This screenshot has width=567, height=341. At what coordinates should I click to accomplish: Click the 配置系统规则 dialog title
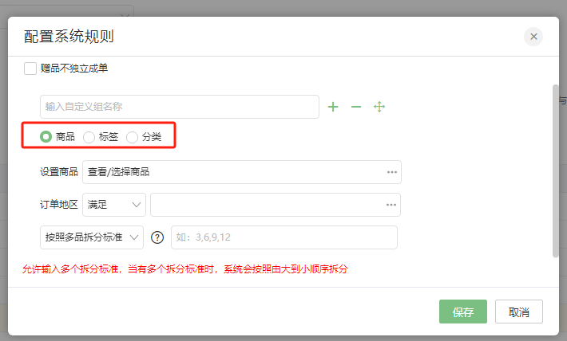point(69,37)
